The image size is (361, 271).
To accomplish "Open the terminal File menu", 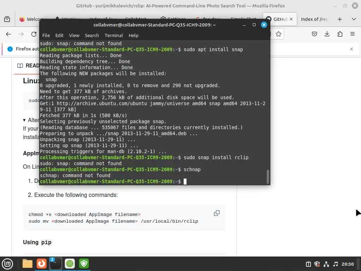I will pos(46,36).
